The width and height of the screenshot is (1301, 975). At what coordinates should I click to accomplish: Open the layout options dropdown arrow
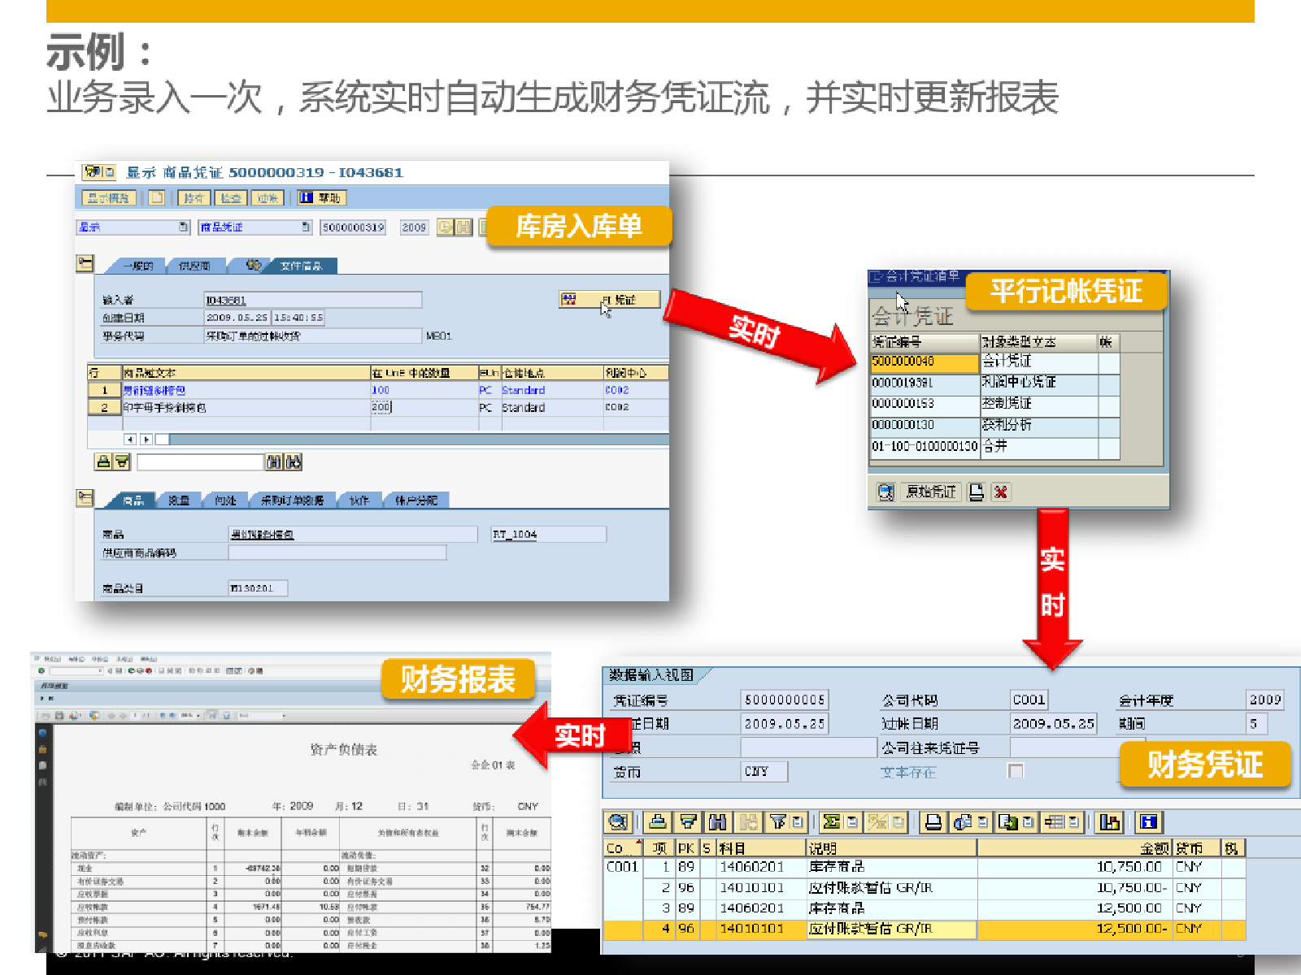(1074, 822)
